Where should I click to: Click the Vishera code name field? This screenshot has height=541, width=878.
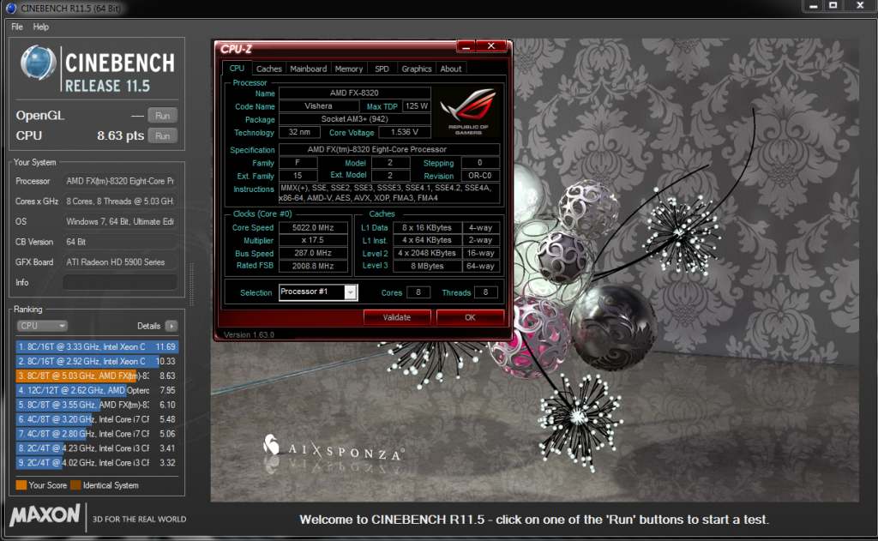point(319,105)
